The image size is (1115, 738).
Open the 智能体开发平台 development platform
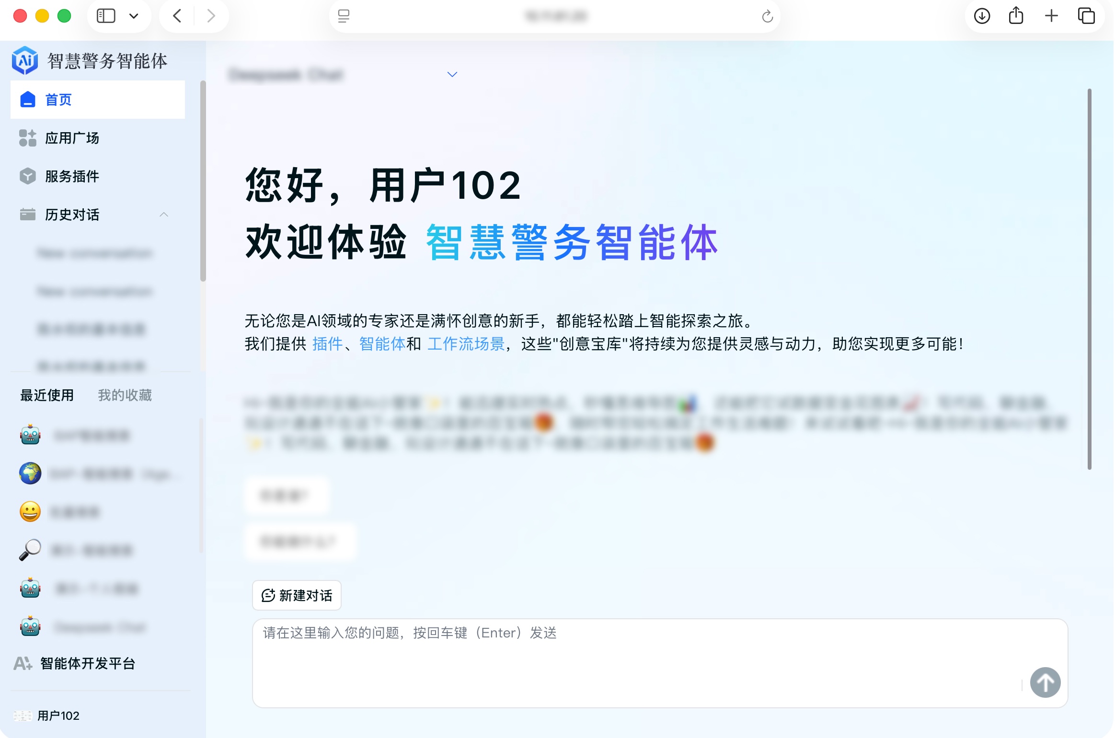point(87,664)
